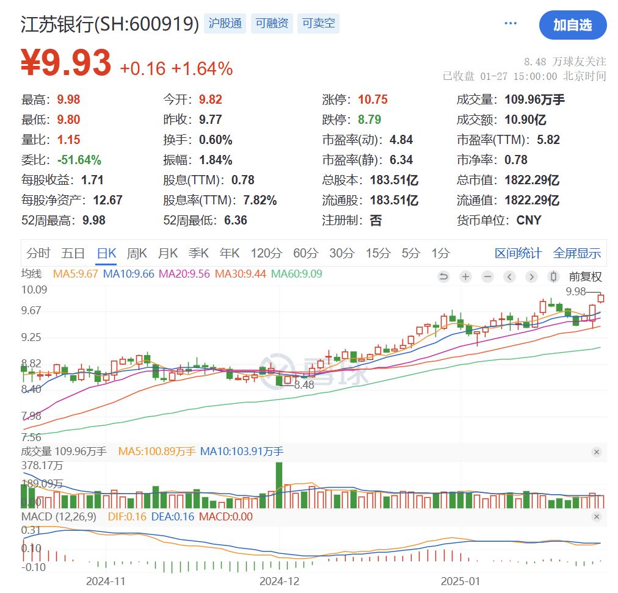Viewport: 618px width, 593px height.
Task: Zoom out of the K-line chart
Action: 487,276
